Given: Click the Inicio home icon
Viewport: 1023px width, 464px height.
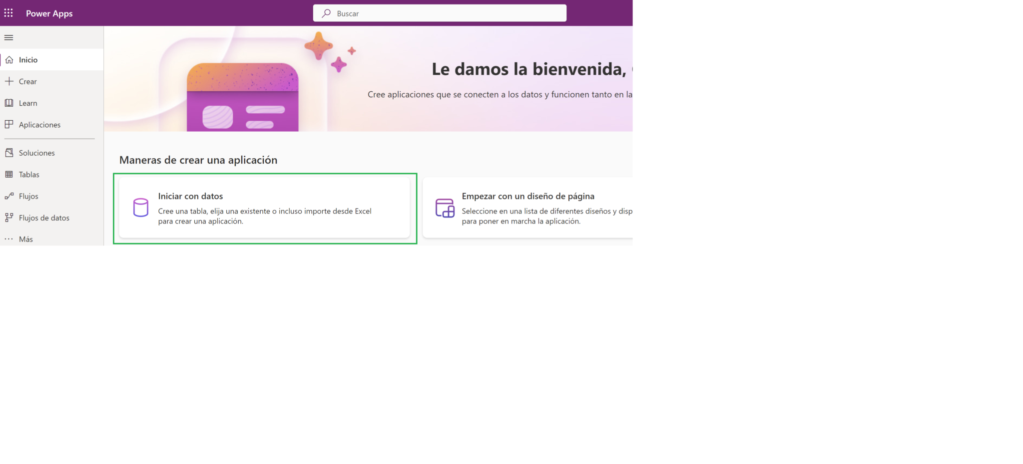Looking at the screenshot, I should (9, 60).
